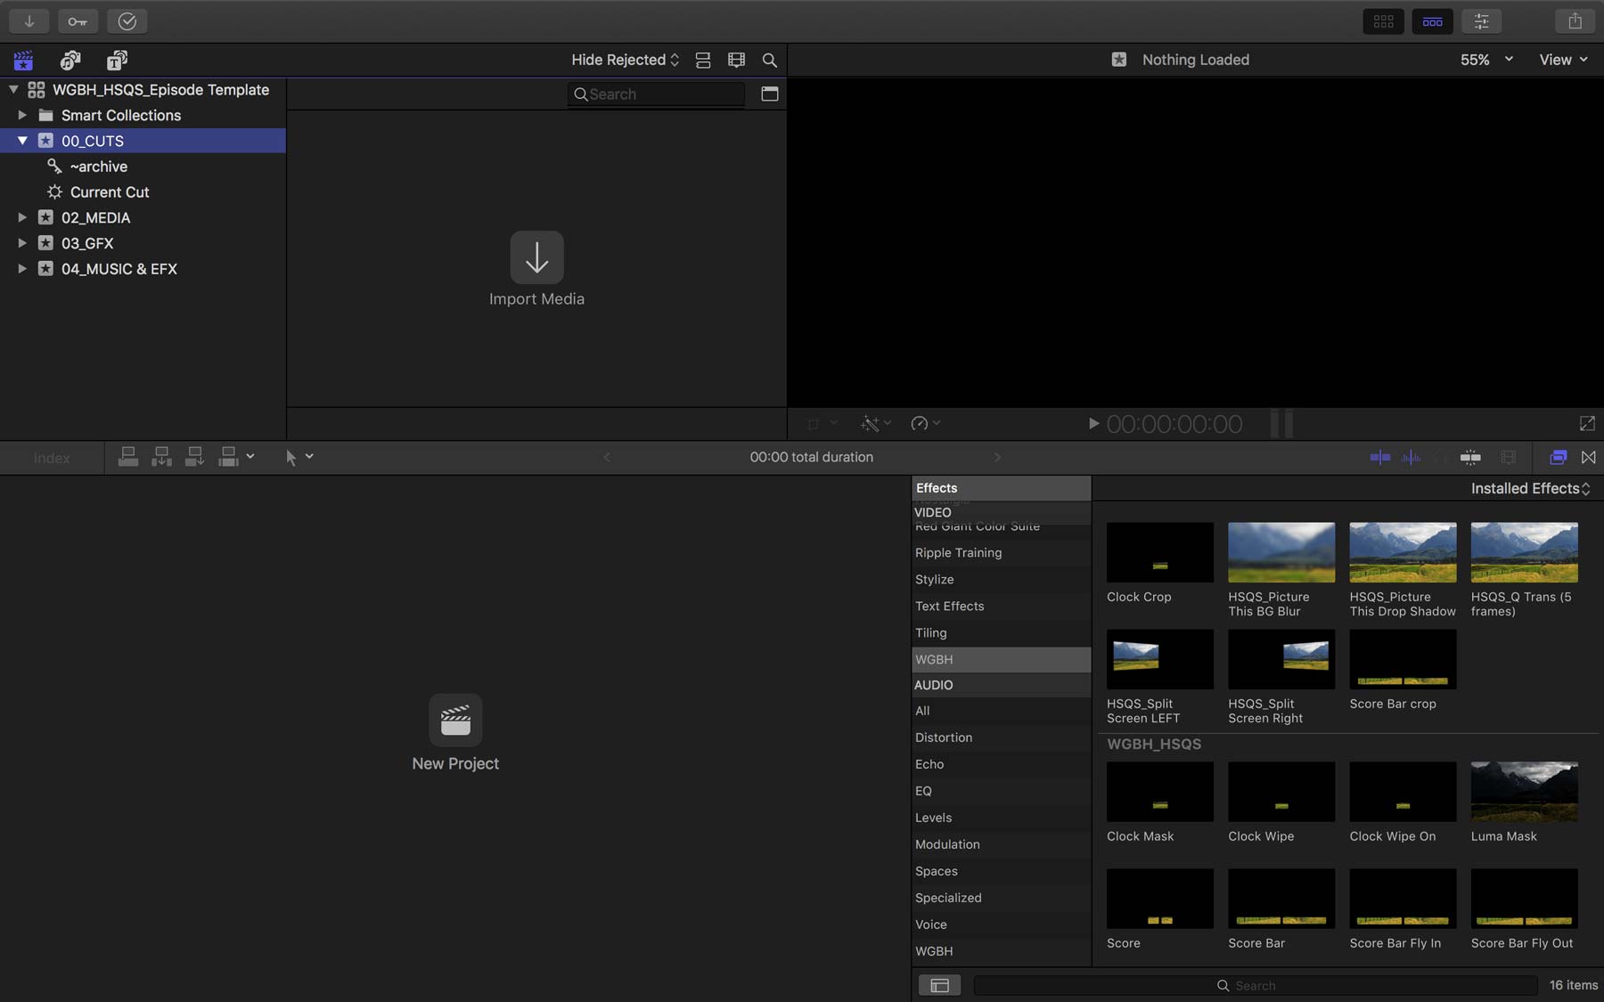Screen dimensions: 1604x1002
Task: Click the browser search magnifier icon
Action: click(x=770, y=60)
